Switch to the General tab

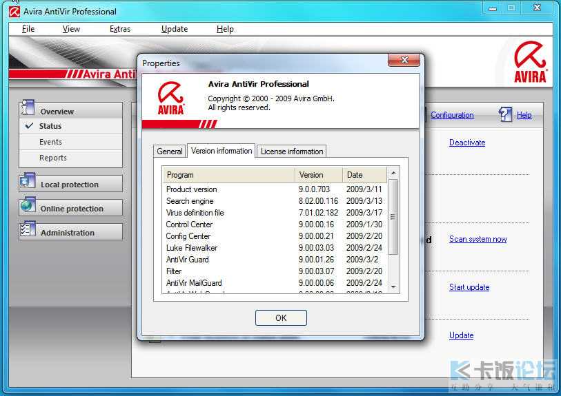170,151
